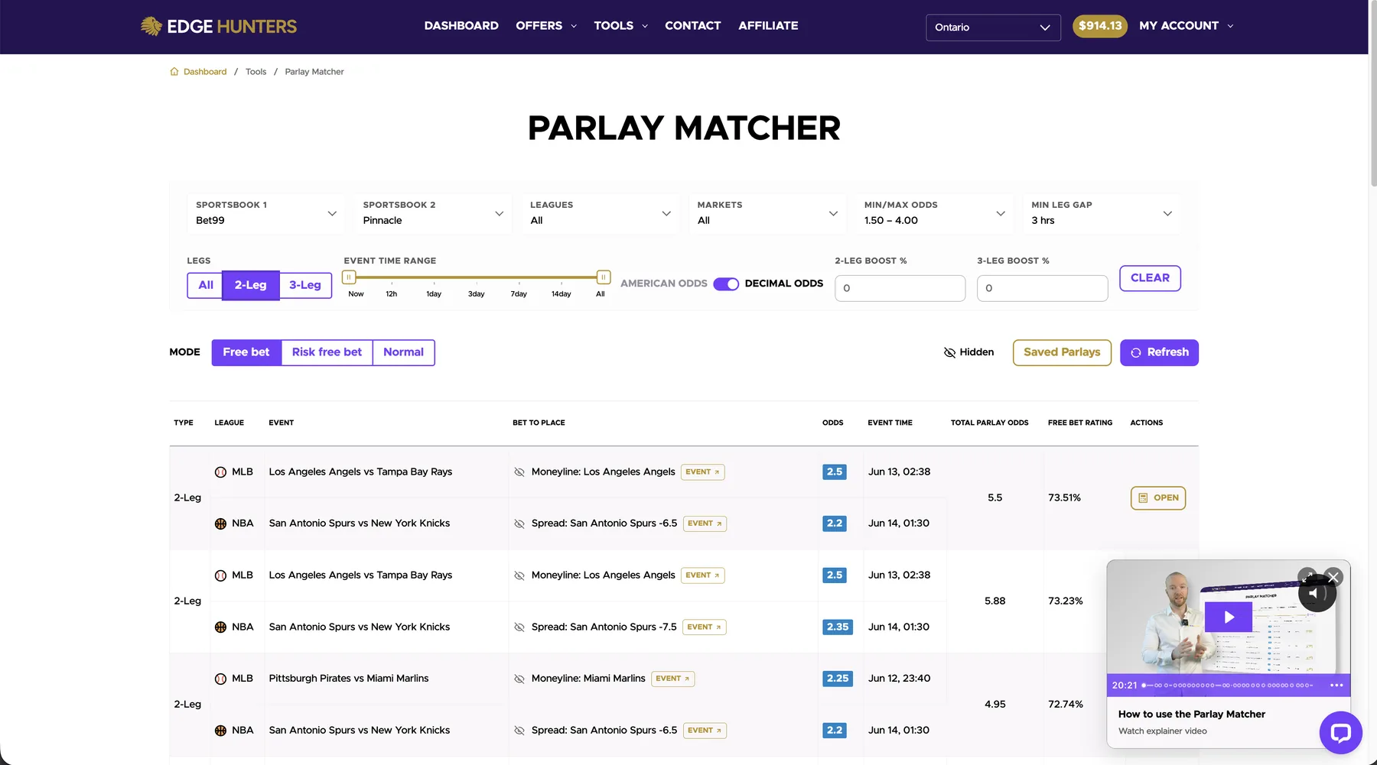Hide Spurs -6.5 spread in the 4.95 parlay
The height and width of the screenshot is (765, 1377).
[519, 731]
